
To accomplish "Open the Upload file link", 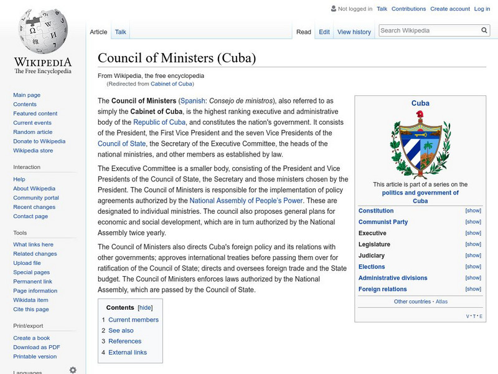I will tap(27, 262).
